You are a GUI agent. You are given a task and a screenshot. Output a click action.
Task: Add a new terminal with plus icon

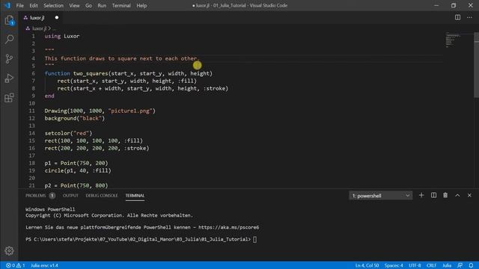point(421,195)
